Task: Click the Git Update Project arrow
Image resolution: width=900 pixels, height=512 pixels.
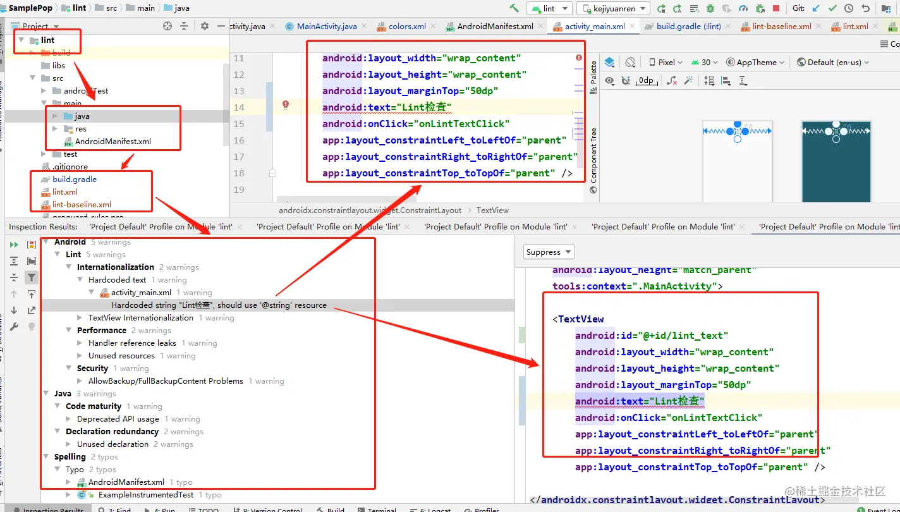Action: [x=816, y=8]
